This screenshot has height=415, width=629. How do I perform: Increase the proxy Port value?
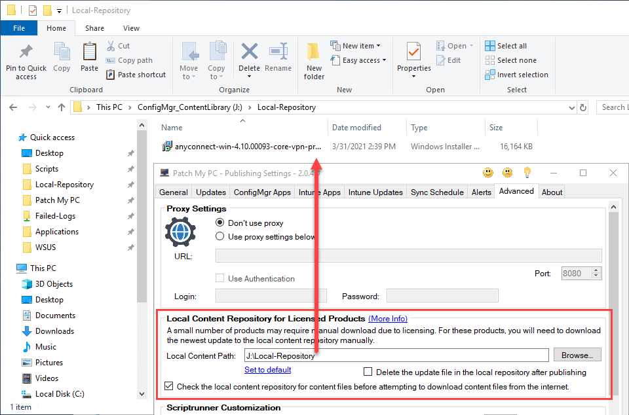(x=596, y=270)
